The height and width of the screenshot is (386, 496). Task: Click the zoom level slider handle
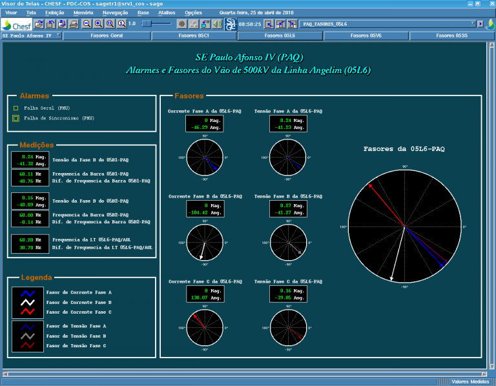click(x=147, y=24)
